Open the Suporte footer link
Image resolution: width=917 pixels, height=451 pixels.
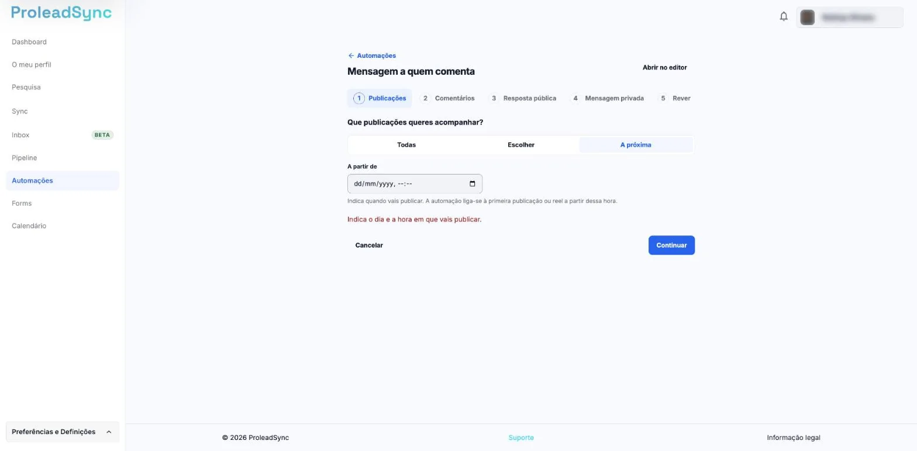click(521, 438)
